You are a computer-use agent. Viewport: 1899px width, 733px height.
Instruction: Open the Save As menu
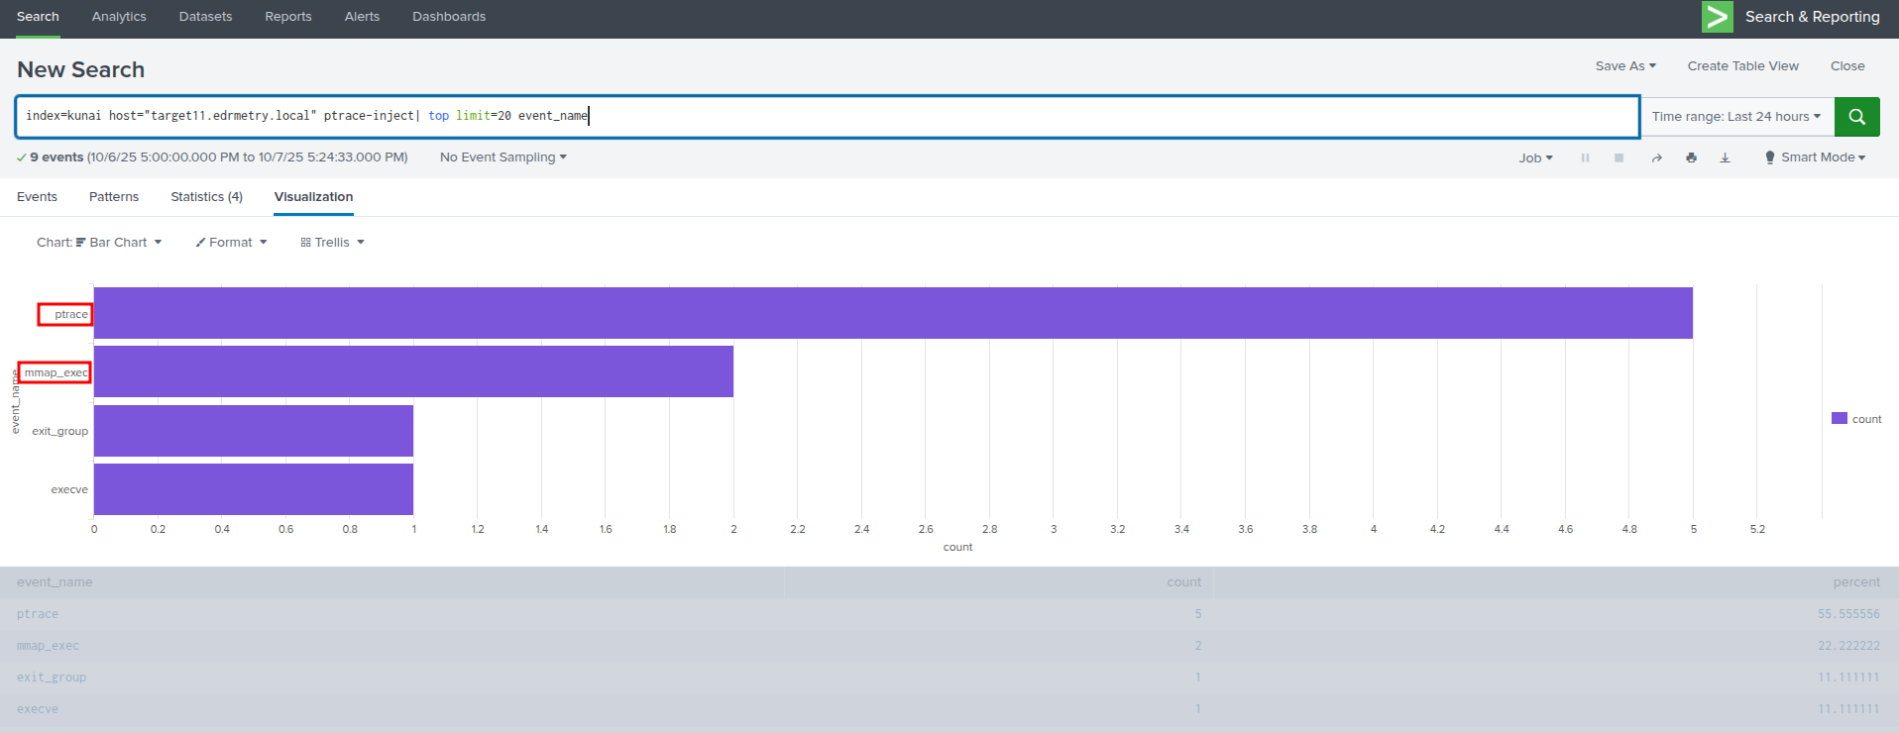point(1624,66)
